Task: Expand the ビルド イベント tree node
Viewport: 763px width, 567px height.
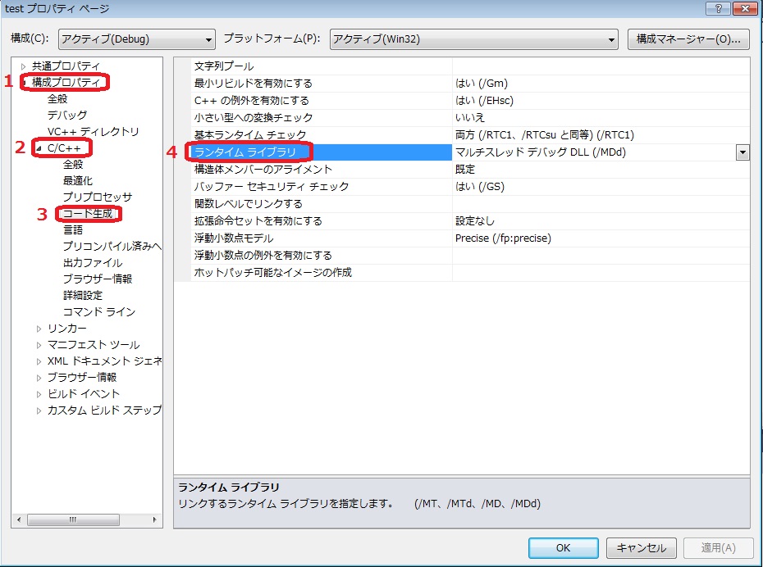Action: pyautogui.click(x=39, y=394)
